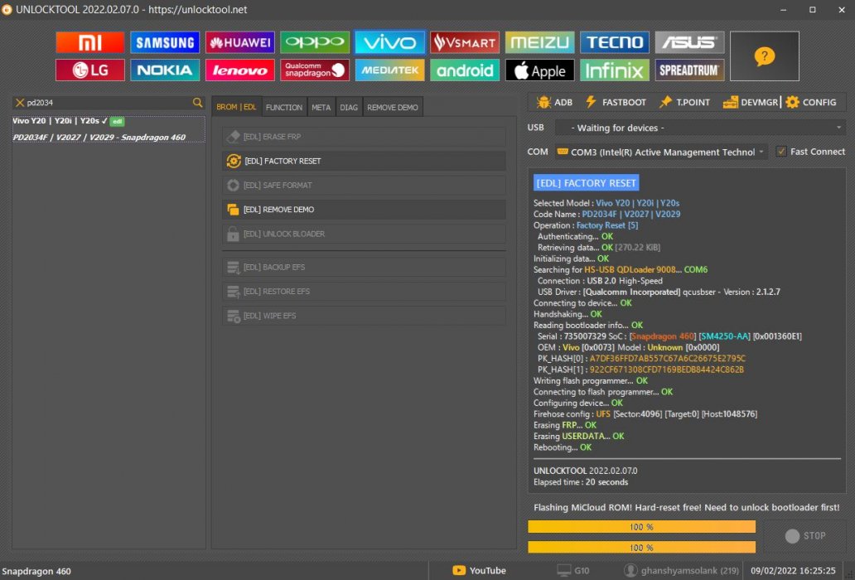This screenshot has width=855, height=580.
Task: Select the Meizu brand logo
Action: tap(540, 42)
